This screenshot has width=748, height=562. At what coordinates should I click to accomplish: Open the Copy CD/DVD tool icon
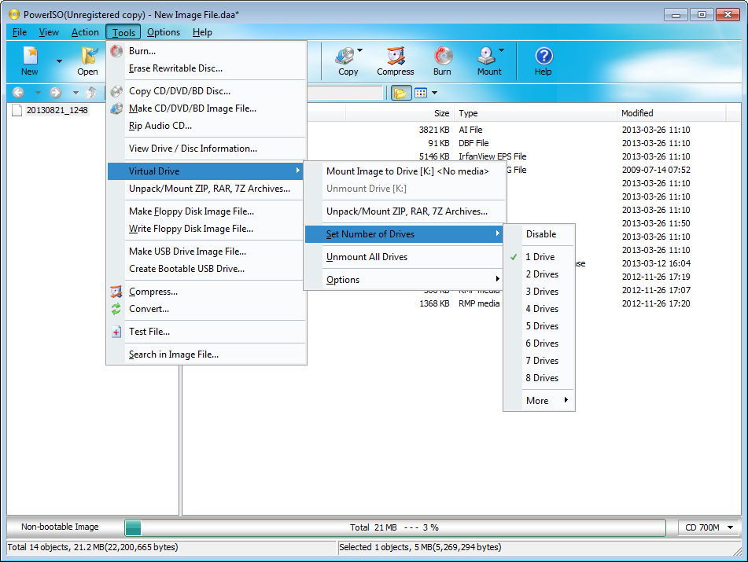pos(347,59)
